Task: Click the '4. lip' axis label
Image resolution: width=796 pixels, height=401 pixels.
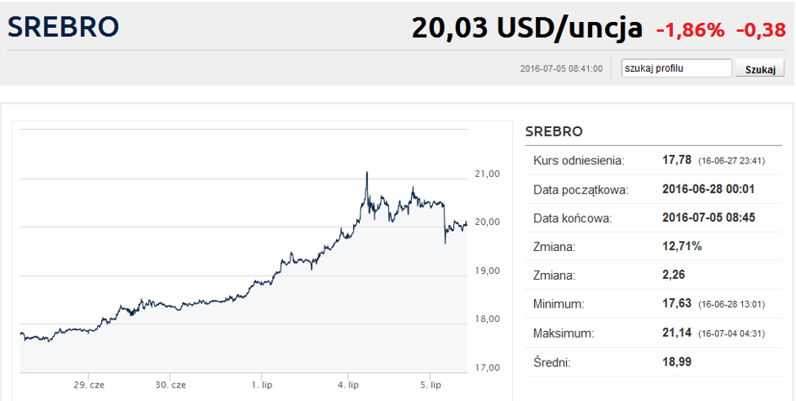Action: (x=348, y=385)
